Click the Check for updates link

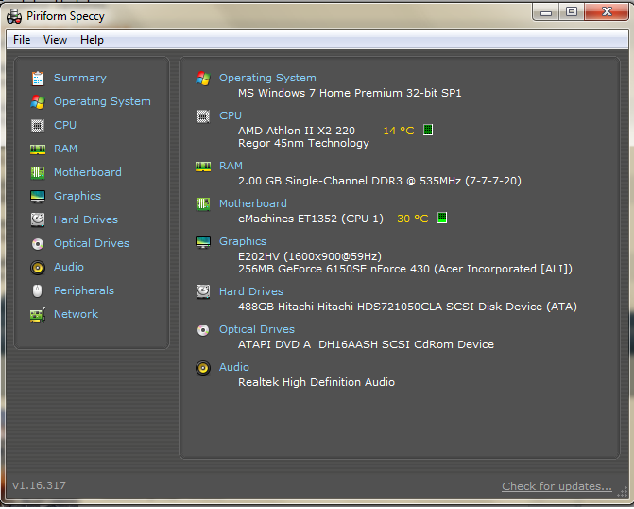[557, 486]
